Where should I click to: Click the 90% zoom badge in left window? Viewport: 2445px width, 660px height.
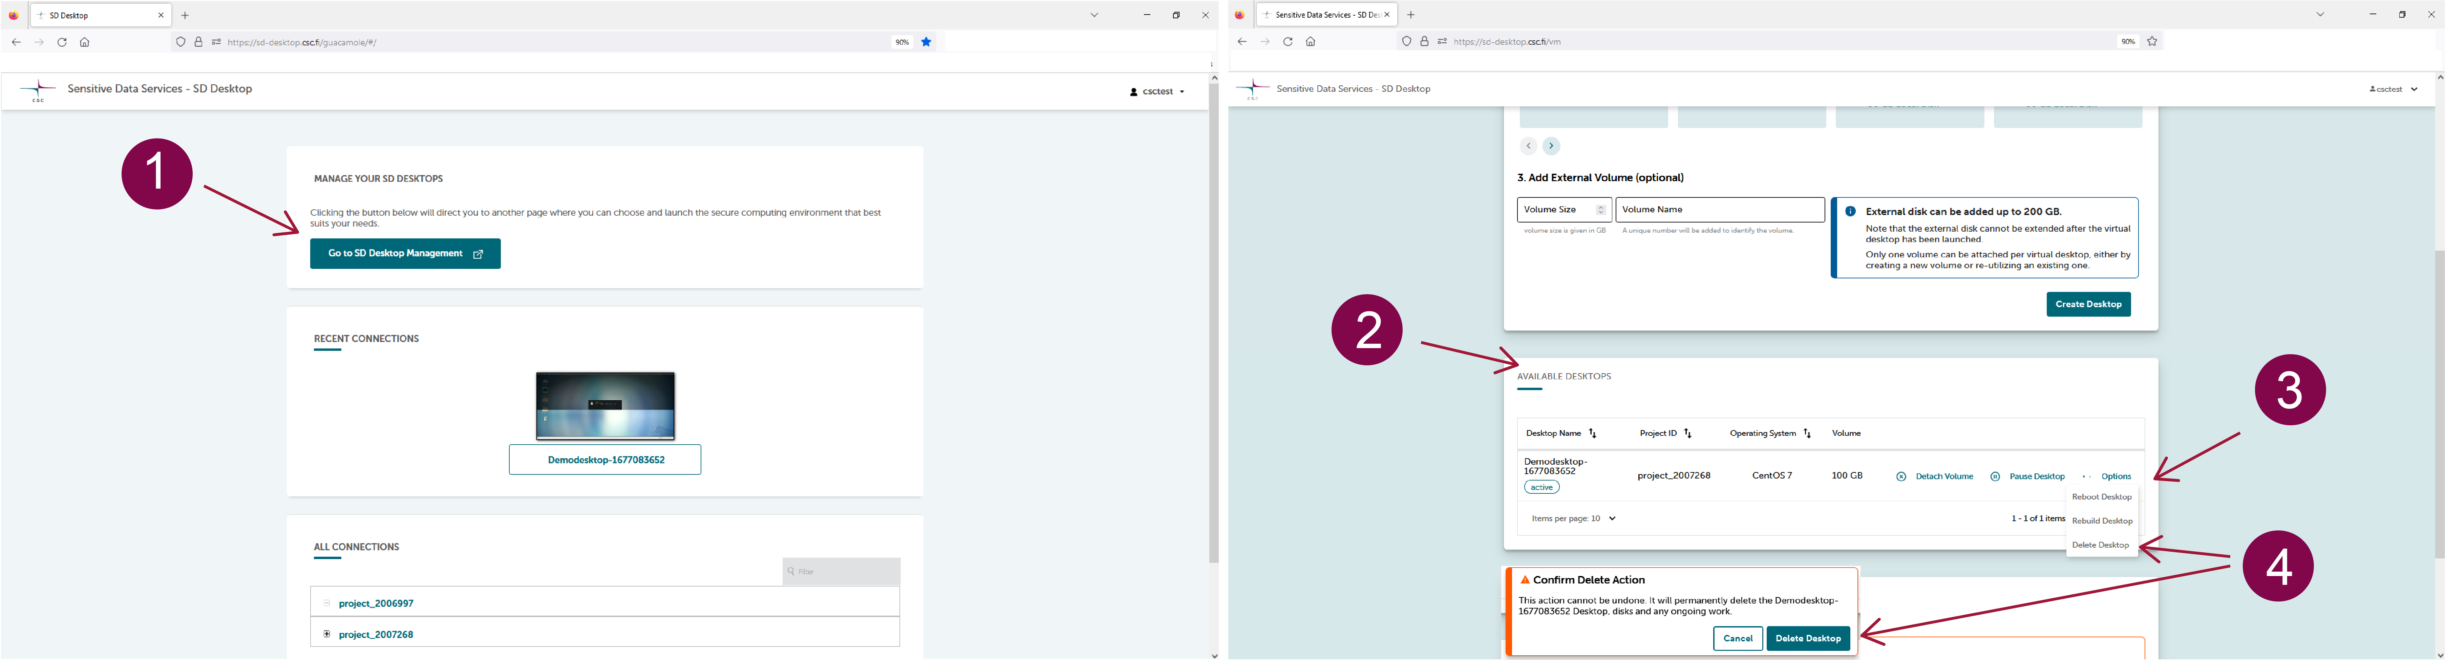click(902, 42)
